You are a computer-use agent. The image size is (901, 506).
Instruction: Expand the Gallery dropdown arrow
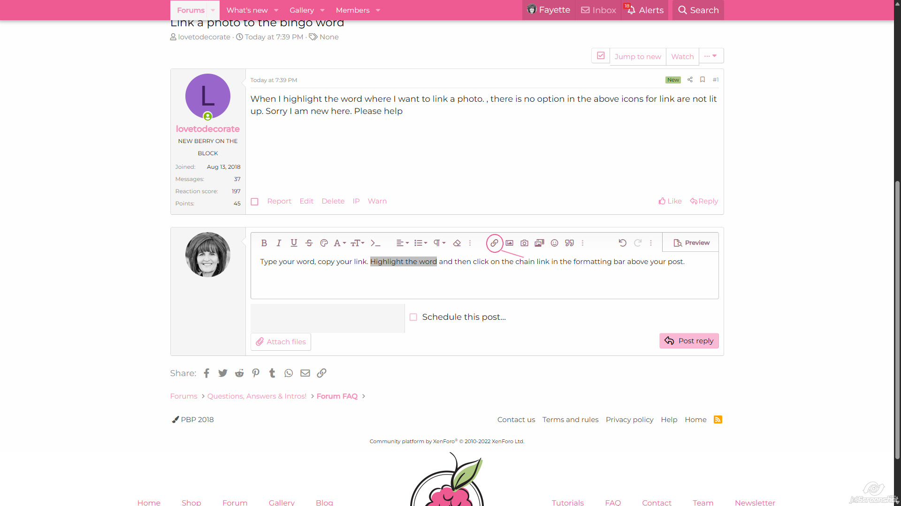(322, 10)
